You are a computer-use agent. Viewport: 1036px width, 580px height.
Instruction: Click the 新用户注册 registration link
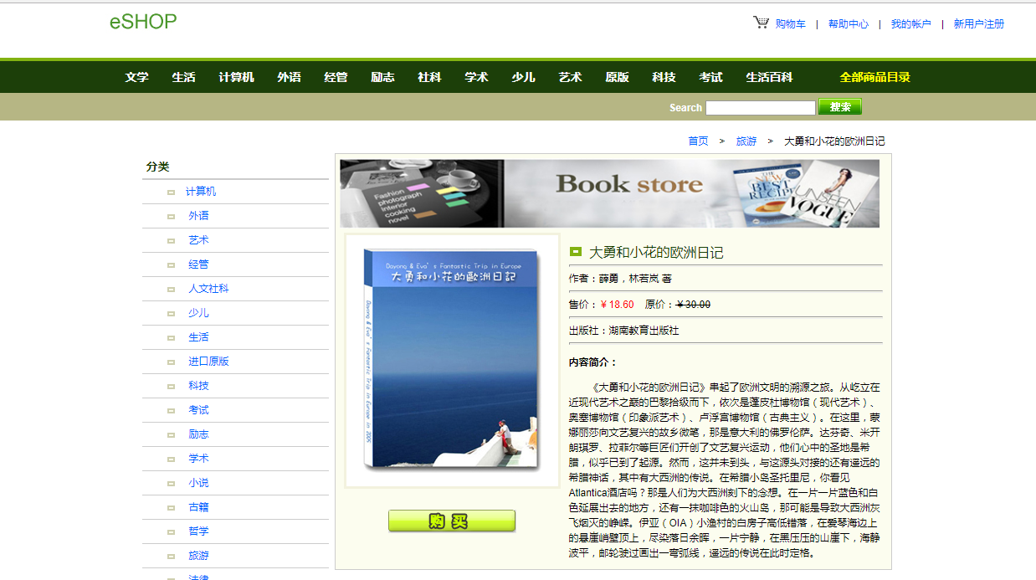coord(979,24)
